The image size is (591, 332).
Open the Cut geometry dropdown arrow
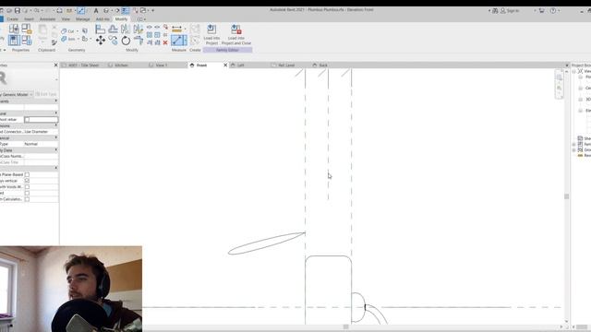click(78, 31)
